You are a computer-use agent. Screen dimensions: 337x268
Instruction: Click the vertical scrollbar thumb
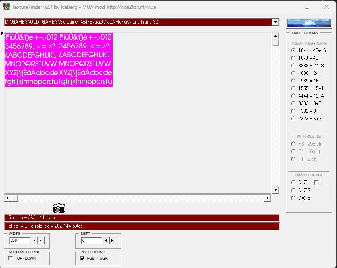pyautogui.click(x=275, y=42)
